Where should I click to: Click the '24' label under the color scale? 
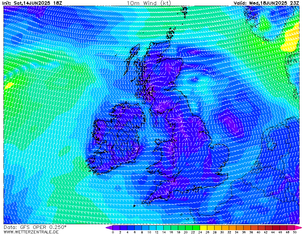(200, 232)
